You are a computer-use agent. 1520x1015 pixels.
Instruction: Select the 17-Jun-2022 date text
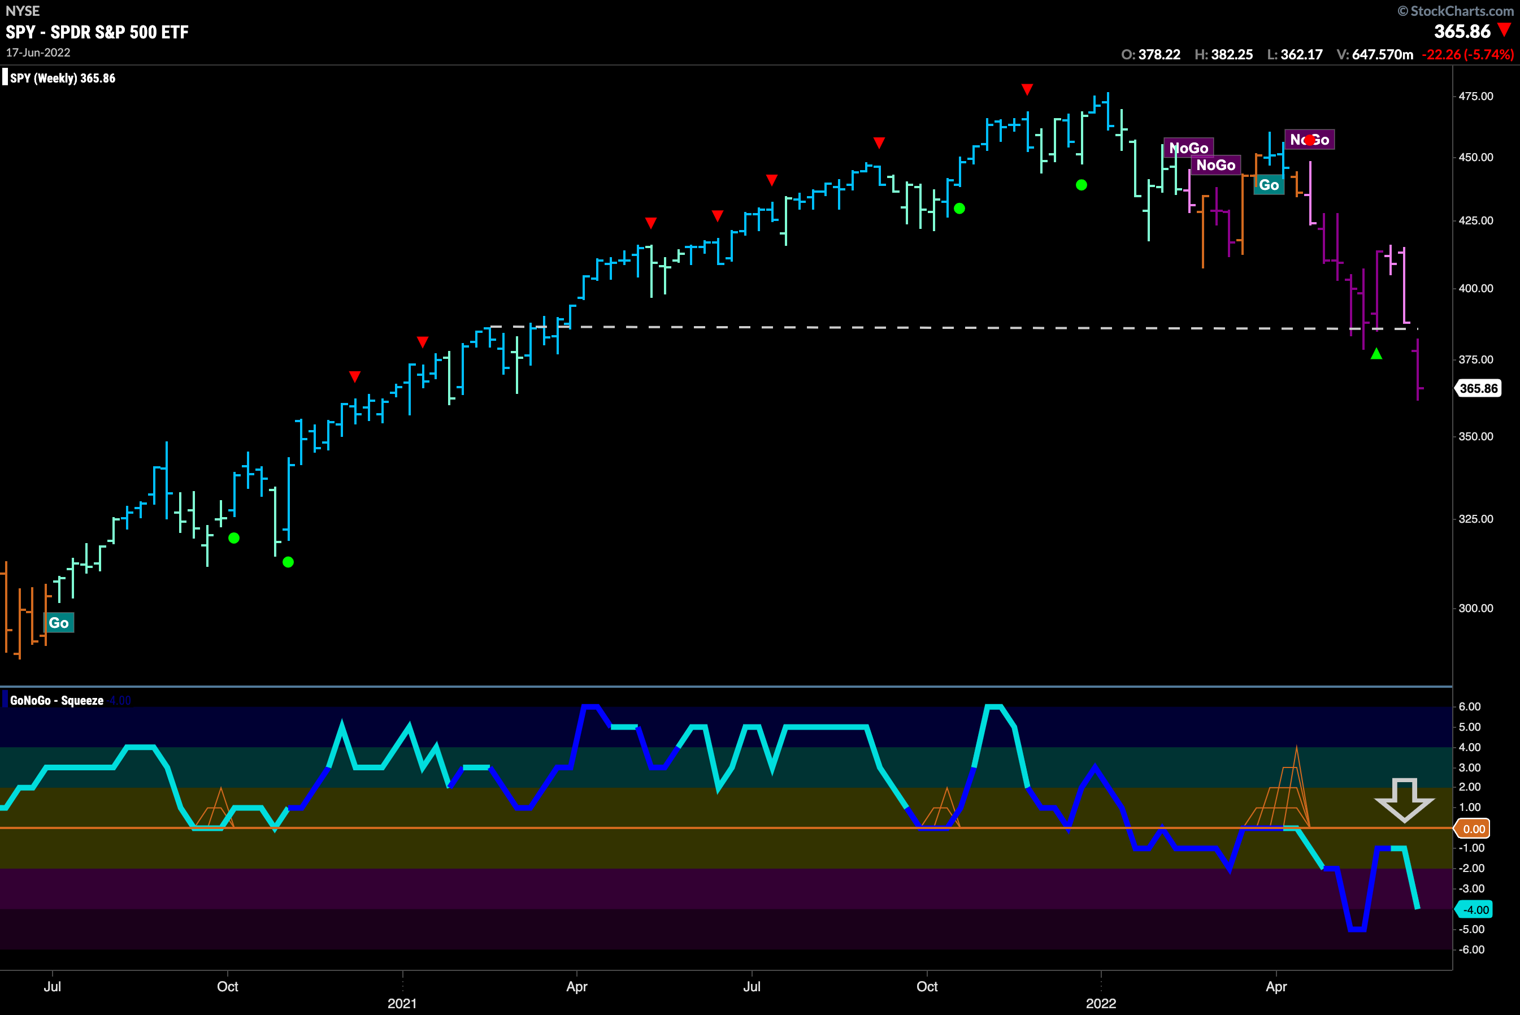click(38, 53)
